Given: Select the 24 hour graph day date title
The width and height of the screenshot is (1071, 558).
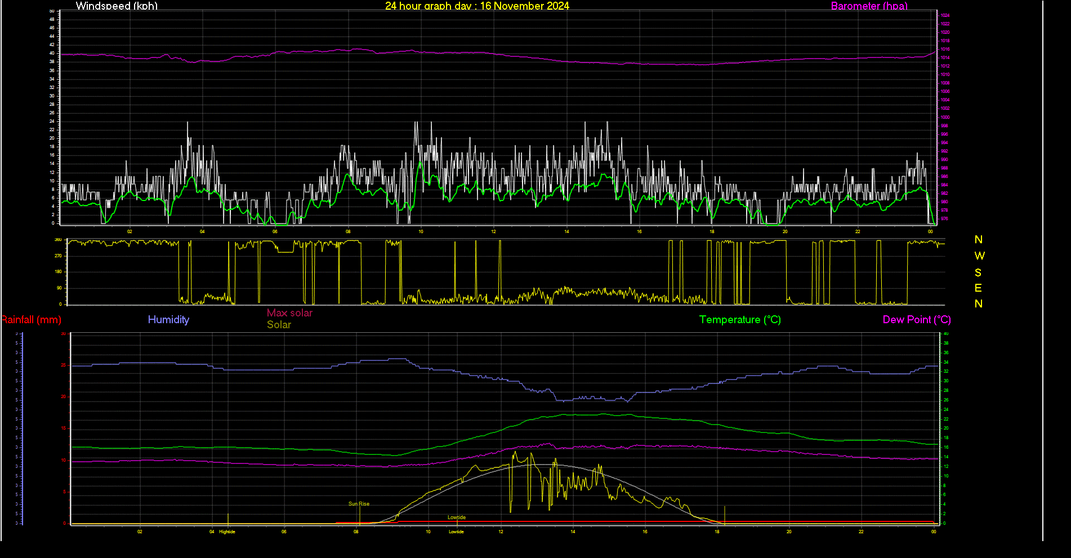Looking at the screenshot, I should coord(477,6).
